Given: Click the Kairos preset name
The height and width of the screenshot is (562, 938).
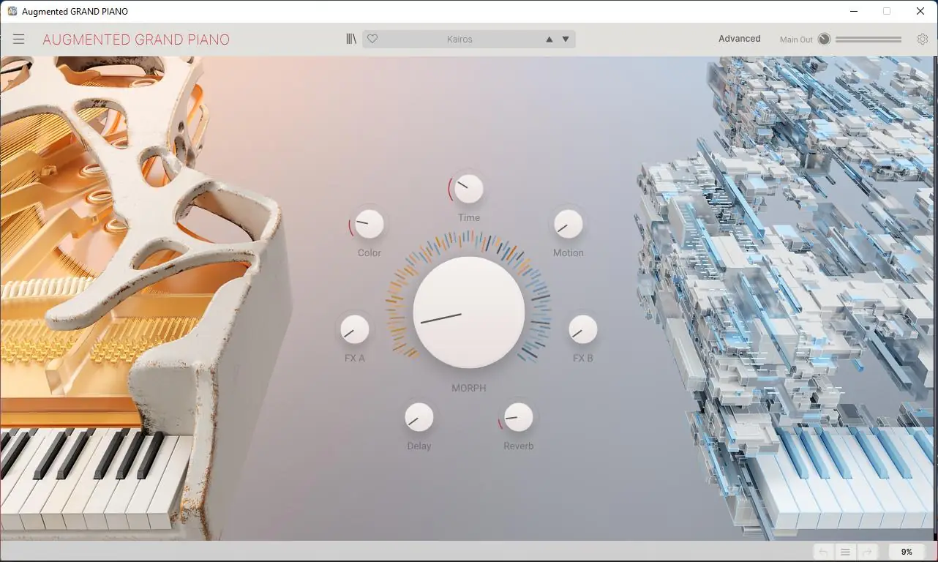Looking at the screenshot, I should tap(459, 40).
